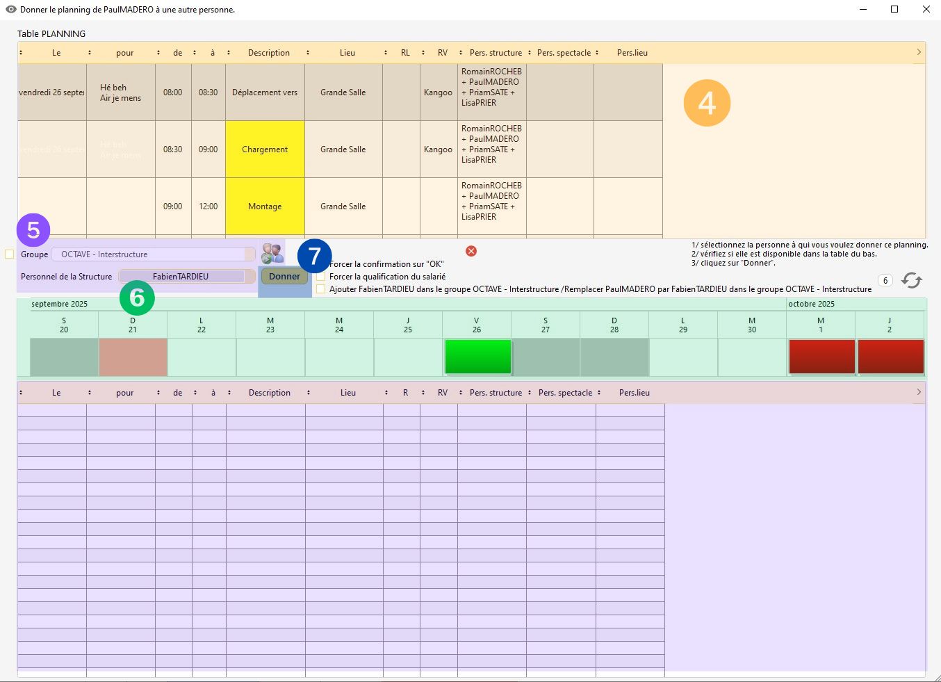941x682 pixels.
Task: Tick 'Ajouter FabienTARDIEU dans le groupe' checkbox
Action: [321, 289]
